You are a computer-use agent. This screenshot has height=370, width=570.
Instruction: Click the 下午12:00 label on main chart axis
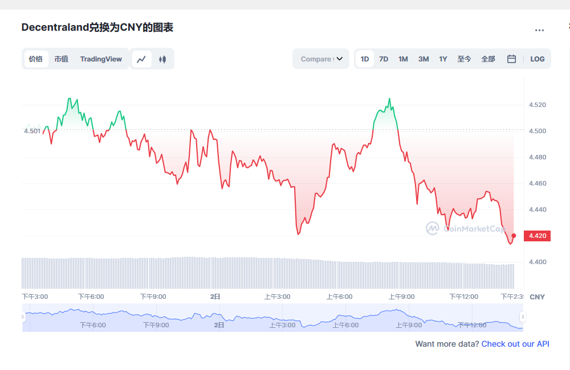(463, 297)
